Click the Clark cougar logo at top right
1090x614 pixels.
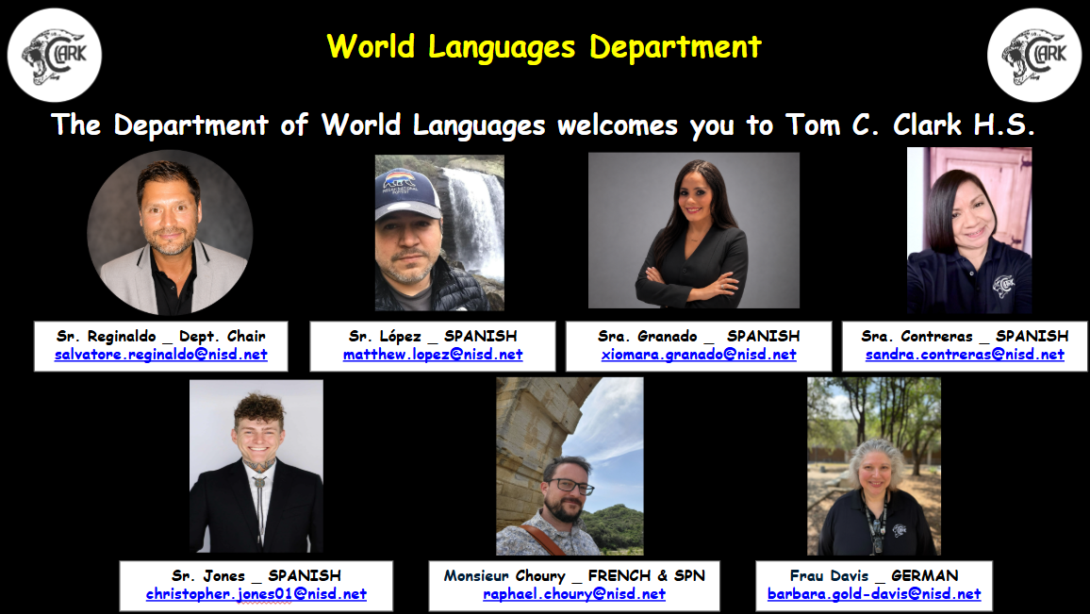[x=1034, y=55]
